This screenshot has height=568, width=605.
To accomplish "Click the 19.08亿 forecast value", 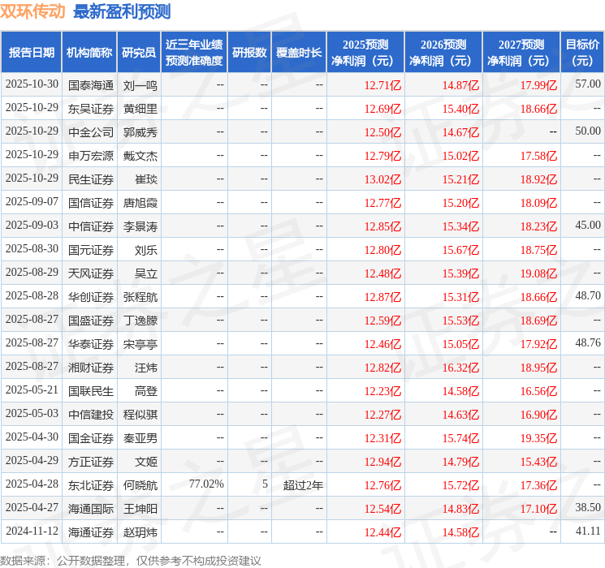I will 538,273.
